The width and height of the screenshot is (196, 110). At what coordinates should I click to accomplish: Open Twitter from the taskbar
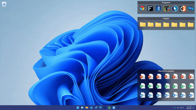(x=114, y=108)
